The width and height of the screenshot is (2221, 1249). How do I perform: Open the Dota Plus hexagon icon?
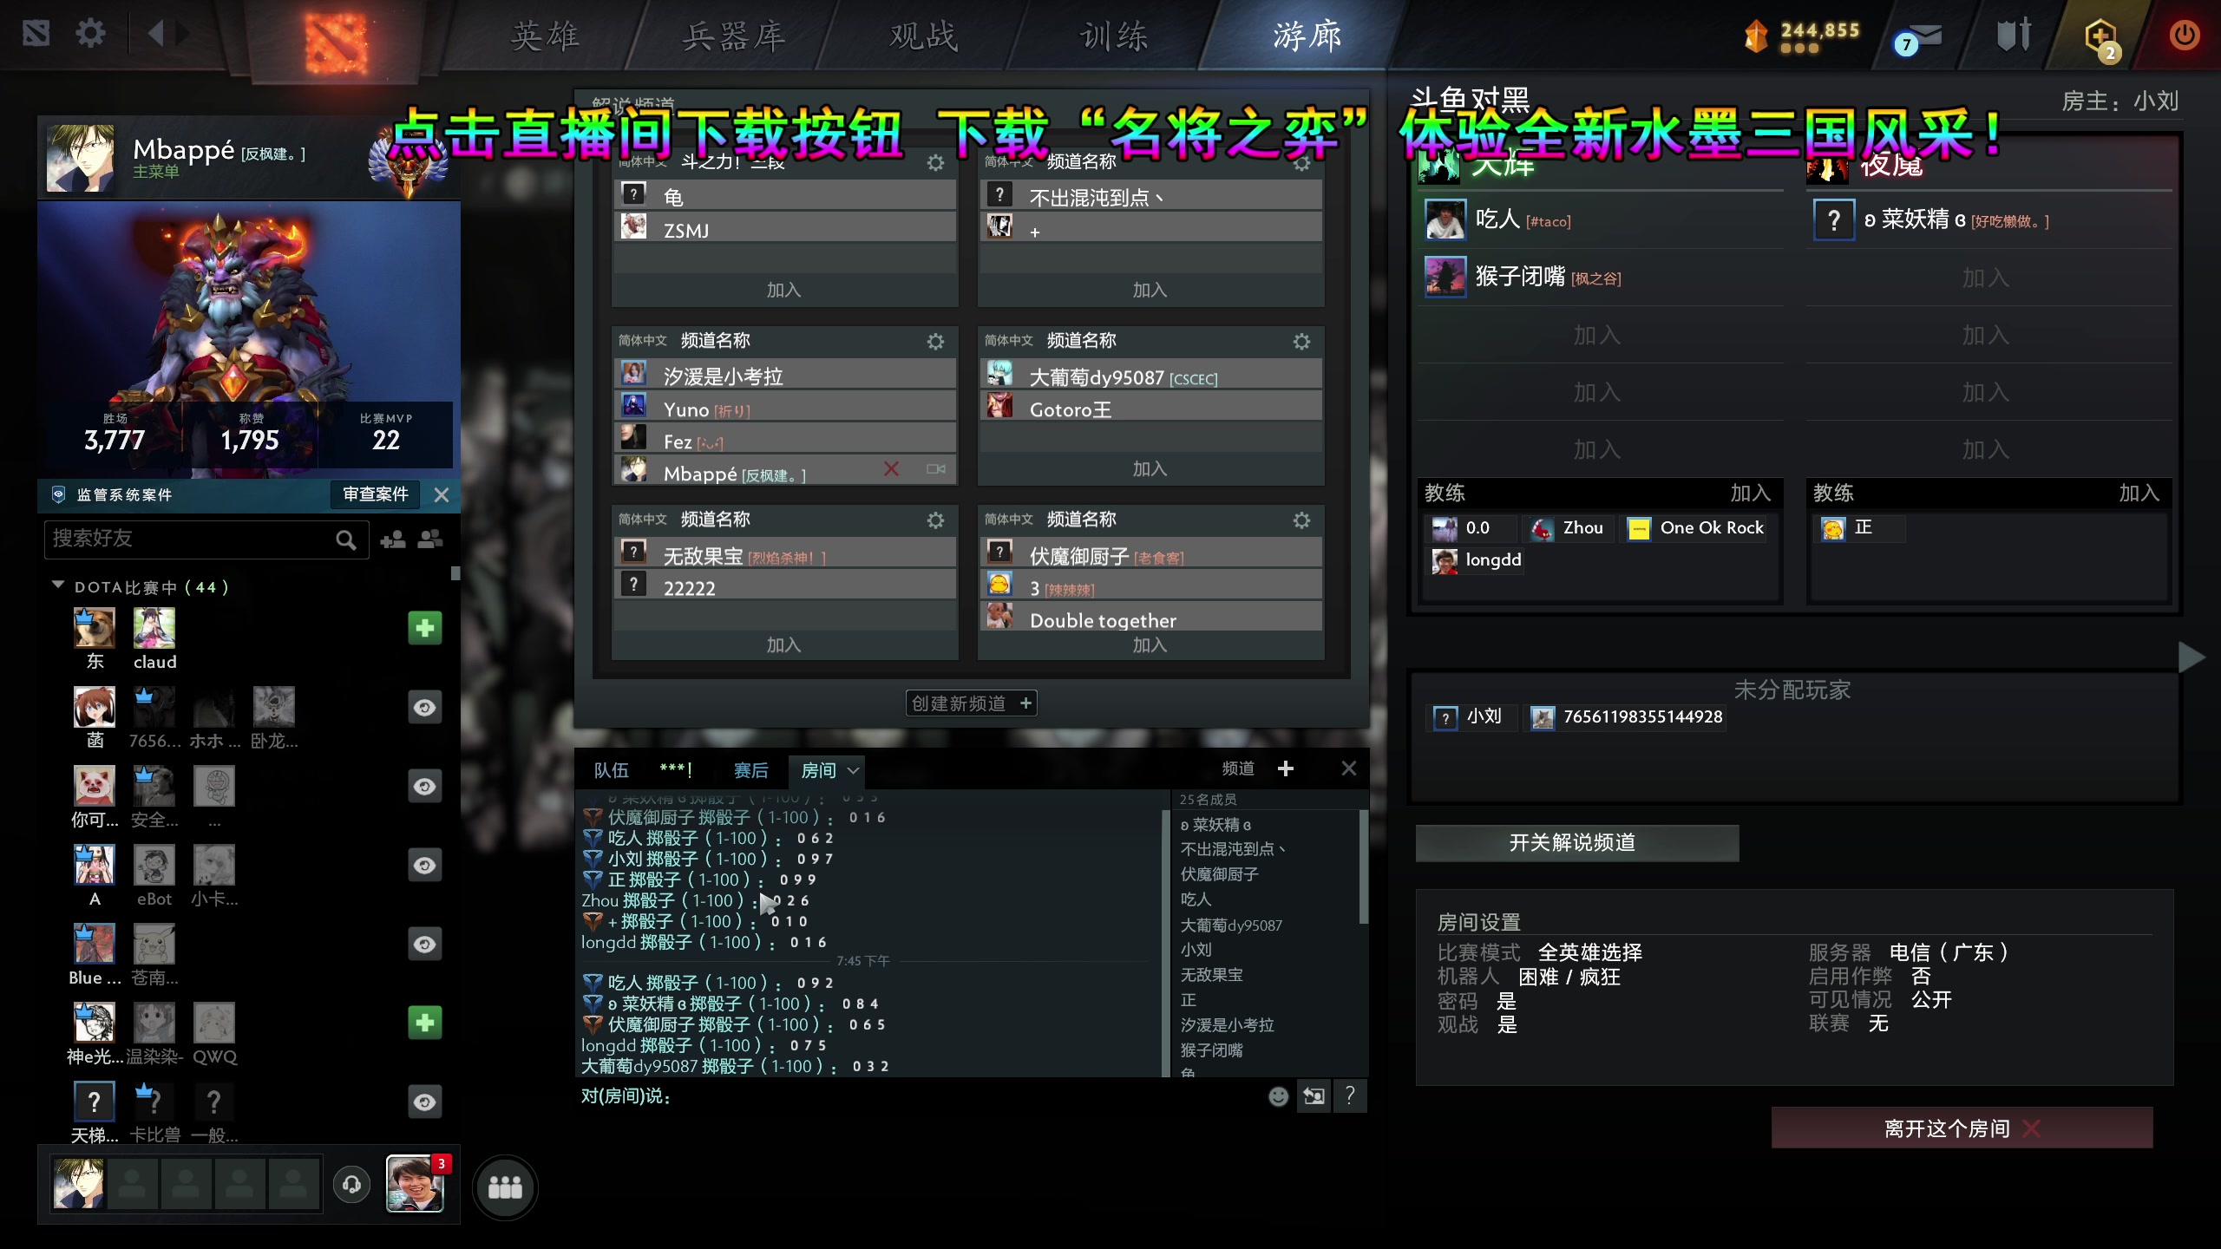point(2101,38)
